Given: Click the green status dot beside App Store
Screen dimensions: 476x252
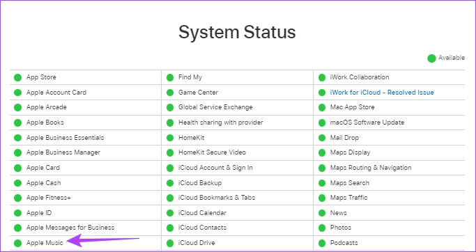Looking at the screenshot, I should [17, 77].
